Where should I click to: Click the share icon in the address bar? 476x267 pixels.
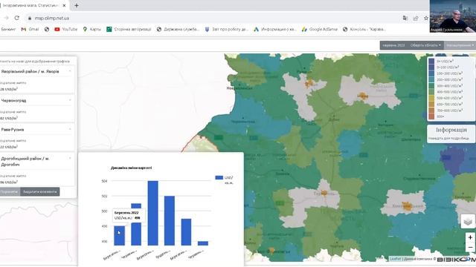(x=416, y=18)
